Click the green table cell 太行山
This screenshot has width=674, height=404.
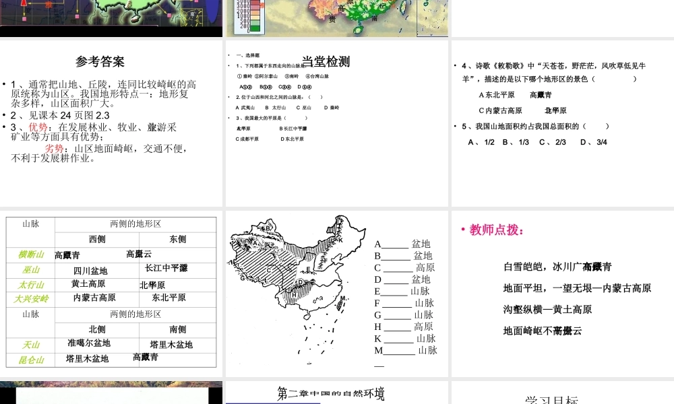[x=31, y=285]
